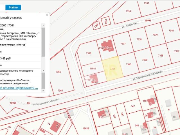
Task: Click the Найти search button
Action: [x=13, y=8]
